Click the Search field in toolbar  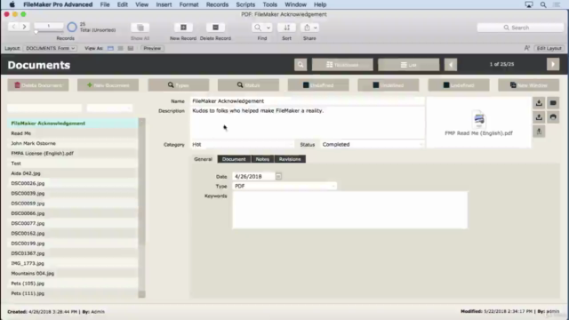point(520,28)
